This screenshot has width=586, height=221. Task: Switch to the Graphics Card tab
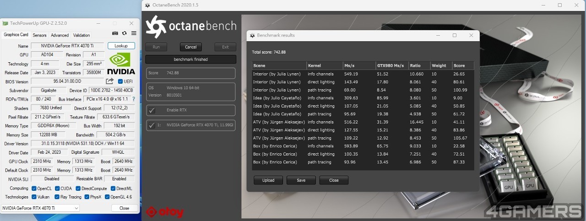[x=16, y=35]
